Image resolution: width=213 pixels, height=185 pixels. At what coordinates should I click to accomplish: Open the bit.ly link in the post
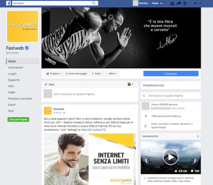tap(93, 130)
